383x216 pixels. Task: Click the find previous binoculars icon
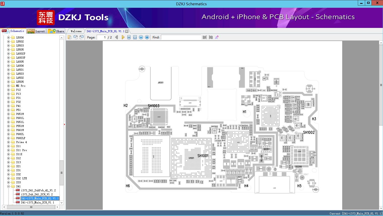pos(204,37)
